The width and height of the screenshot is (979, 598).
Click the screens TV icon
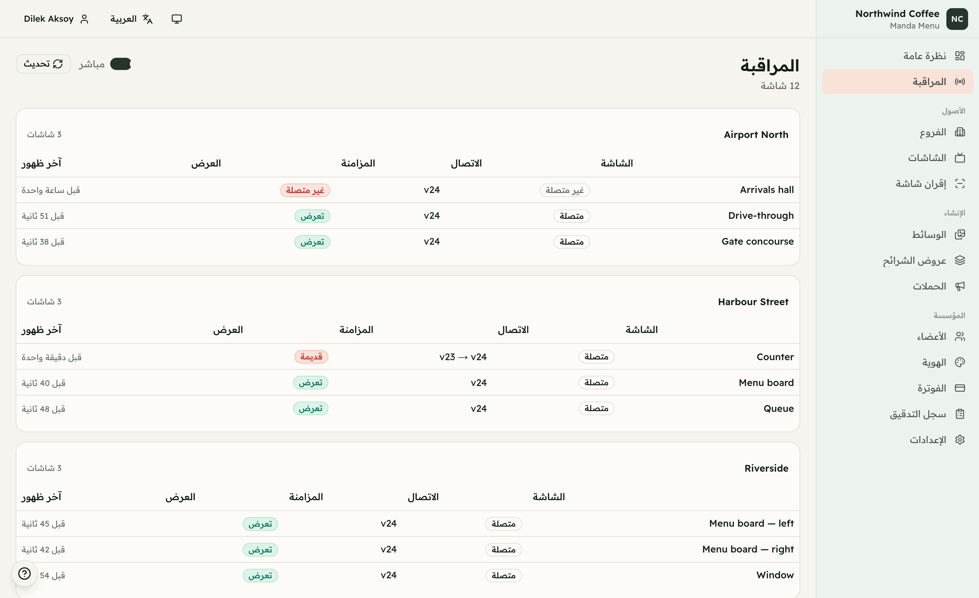click(x=960, y=158)
